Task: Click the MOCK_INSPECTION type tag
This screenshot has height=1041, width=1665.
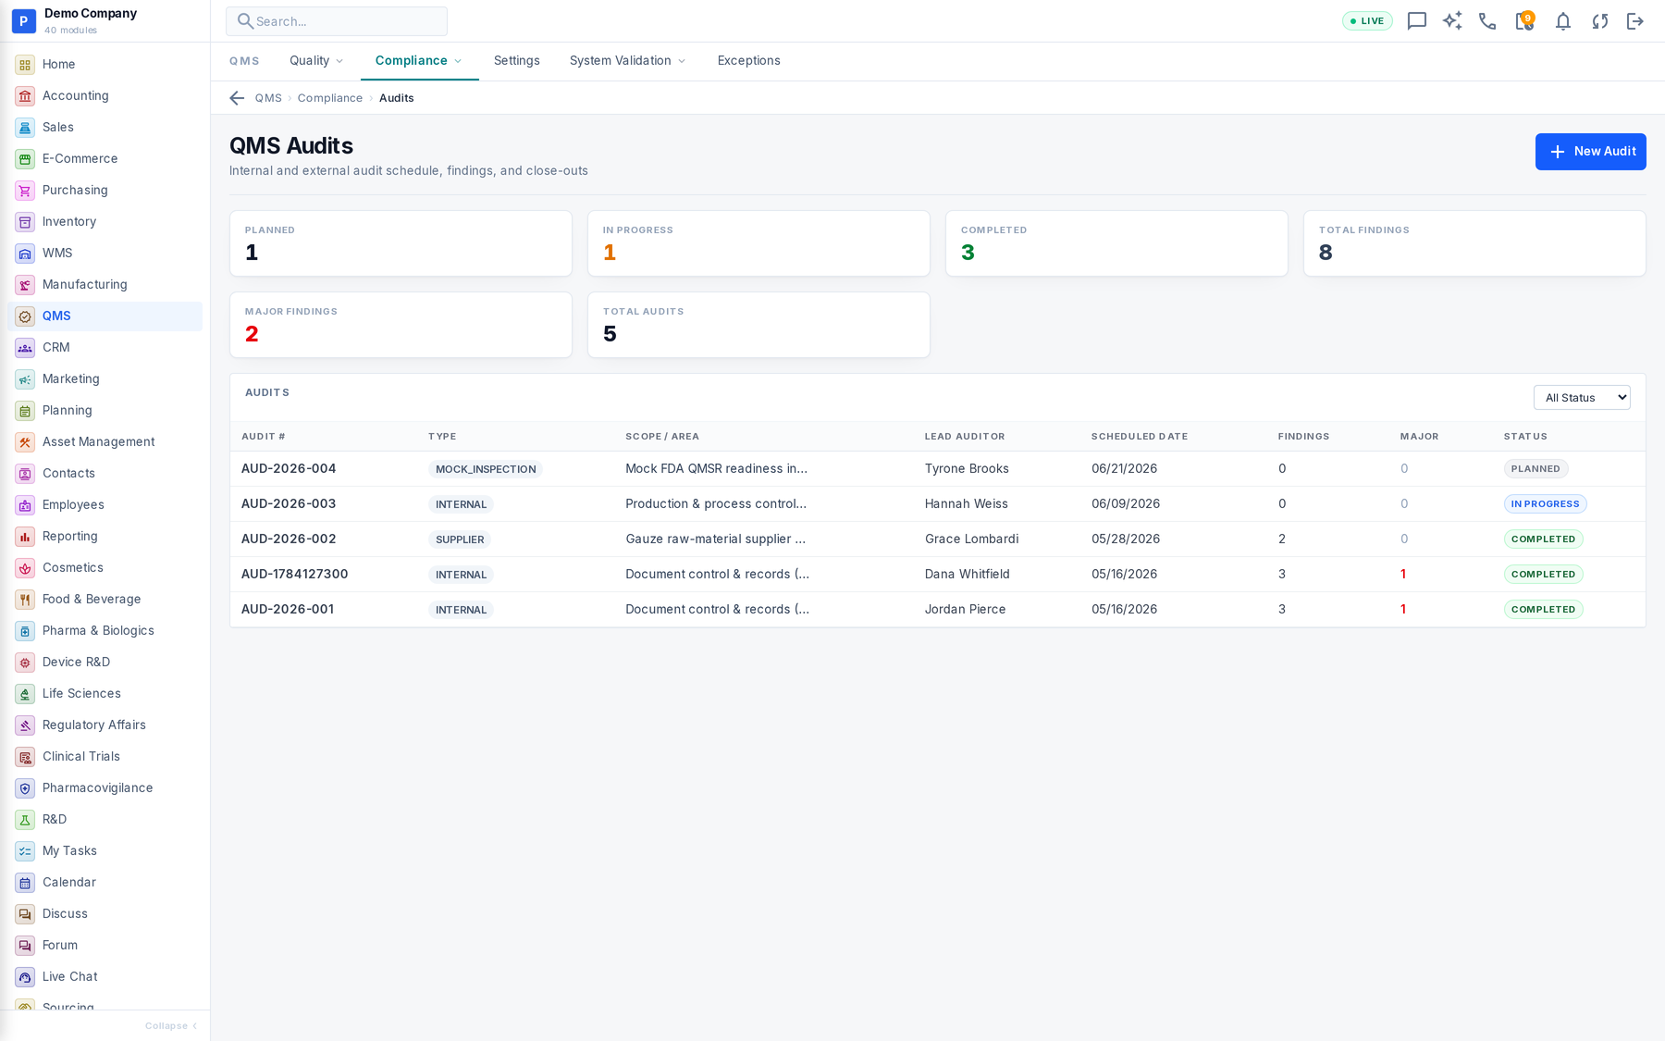Action: (486, 469)
